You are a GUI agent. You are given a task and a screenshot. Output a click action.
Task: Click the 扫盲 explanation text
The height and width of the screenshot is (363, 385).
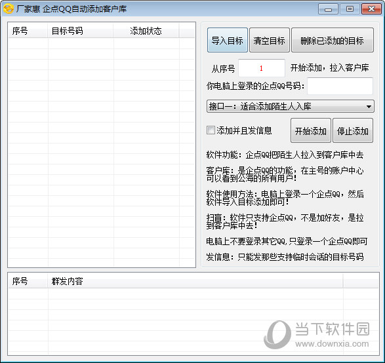[285, 221]
